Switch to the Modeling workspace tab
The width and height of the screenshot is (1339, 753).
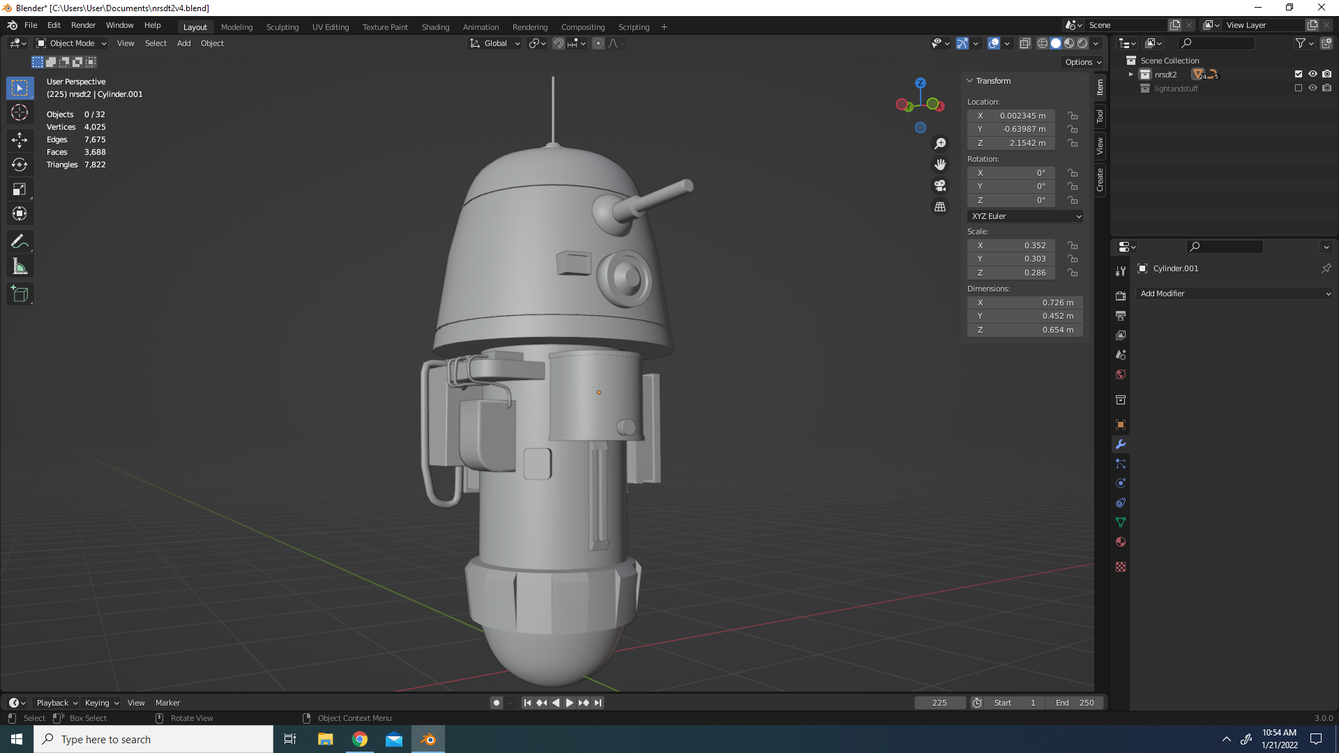[236, 27]
